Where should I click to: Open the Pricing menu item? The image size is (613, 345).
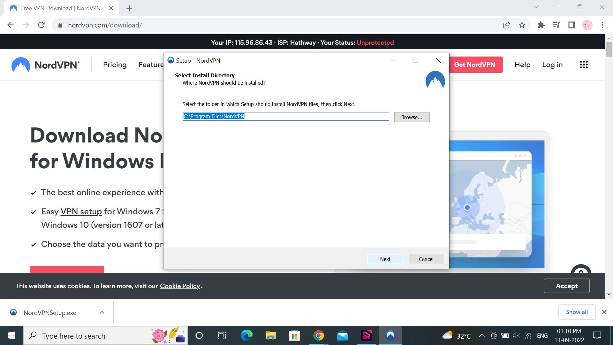[115, 65]
